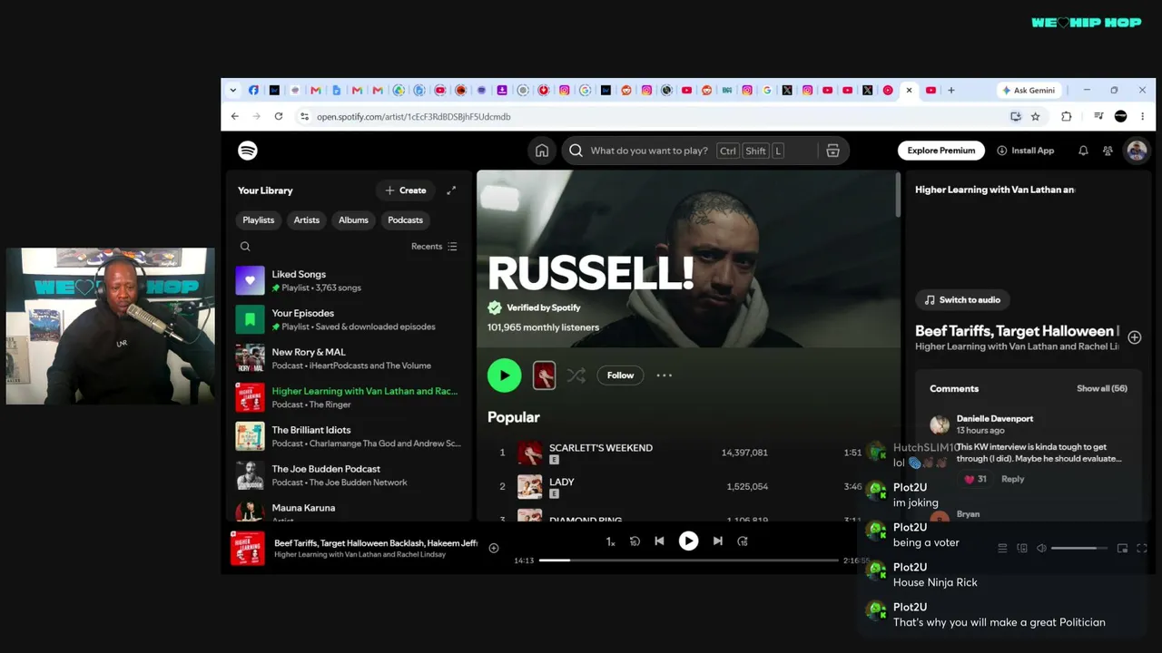Open Higher Learning podcast in library
The width and height of the screenshot is (1162, 653).
pyautogui.click(x=349, y=398)
